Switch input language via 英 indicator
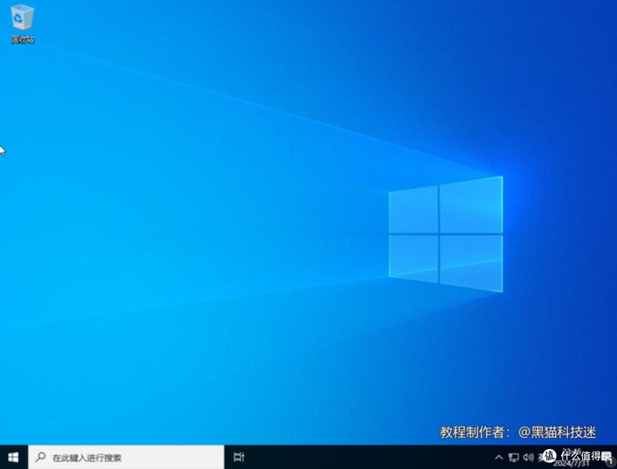The height and width of the screenshot is (469, 617). [x=541, y=457]
